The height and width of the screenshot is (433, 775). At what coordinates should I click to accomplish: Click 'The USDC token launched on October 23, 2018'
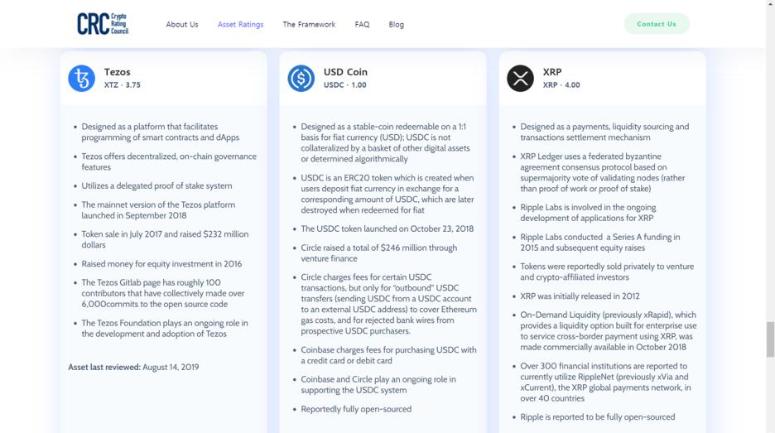coord(387,229)
